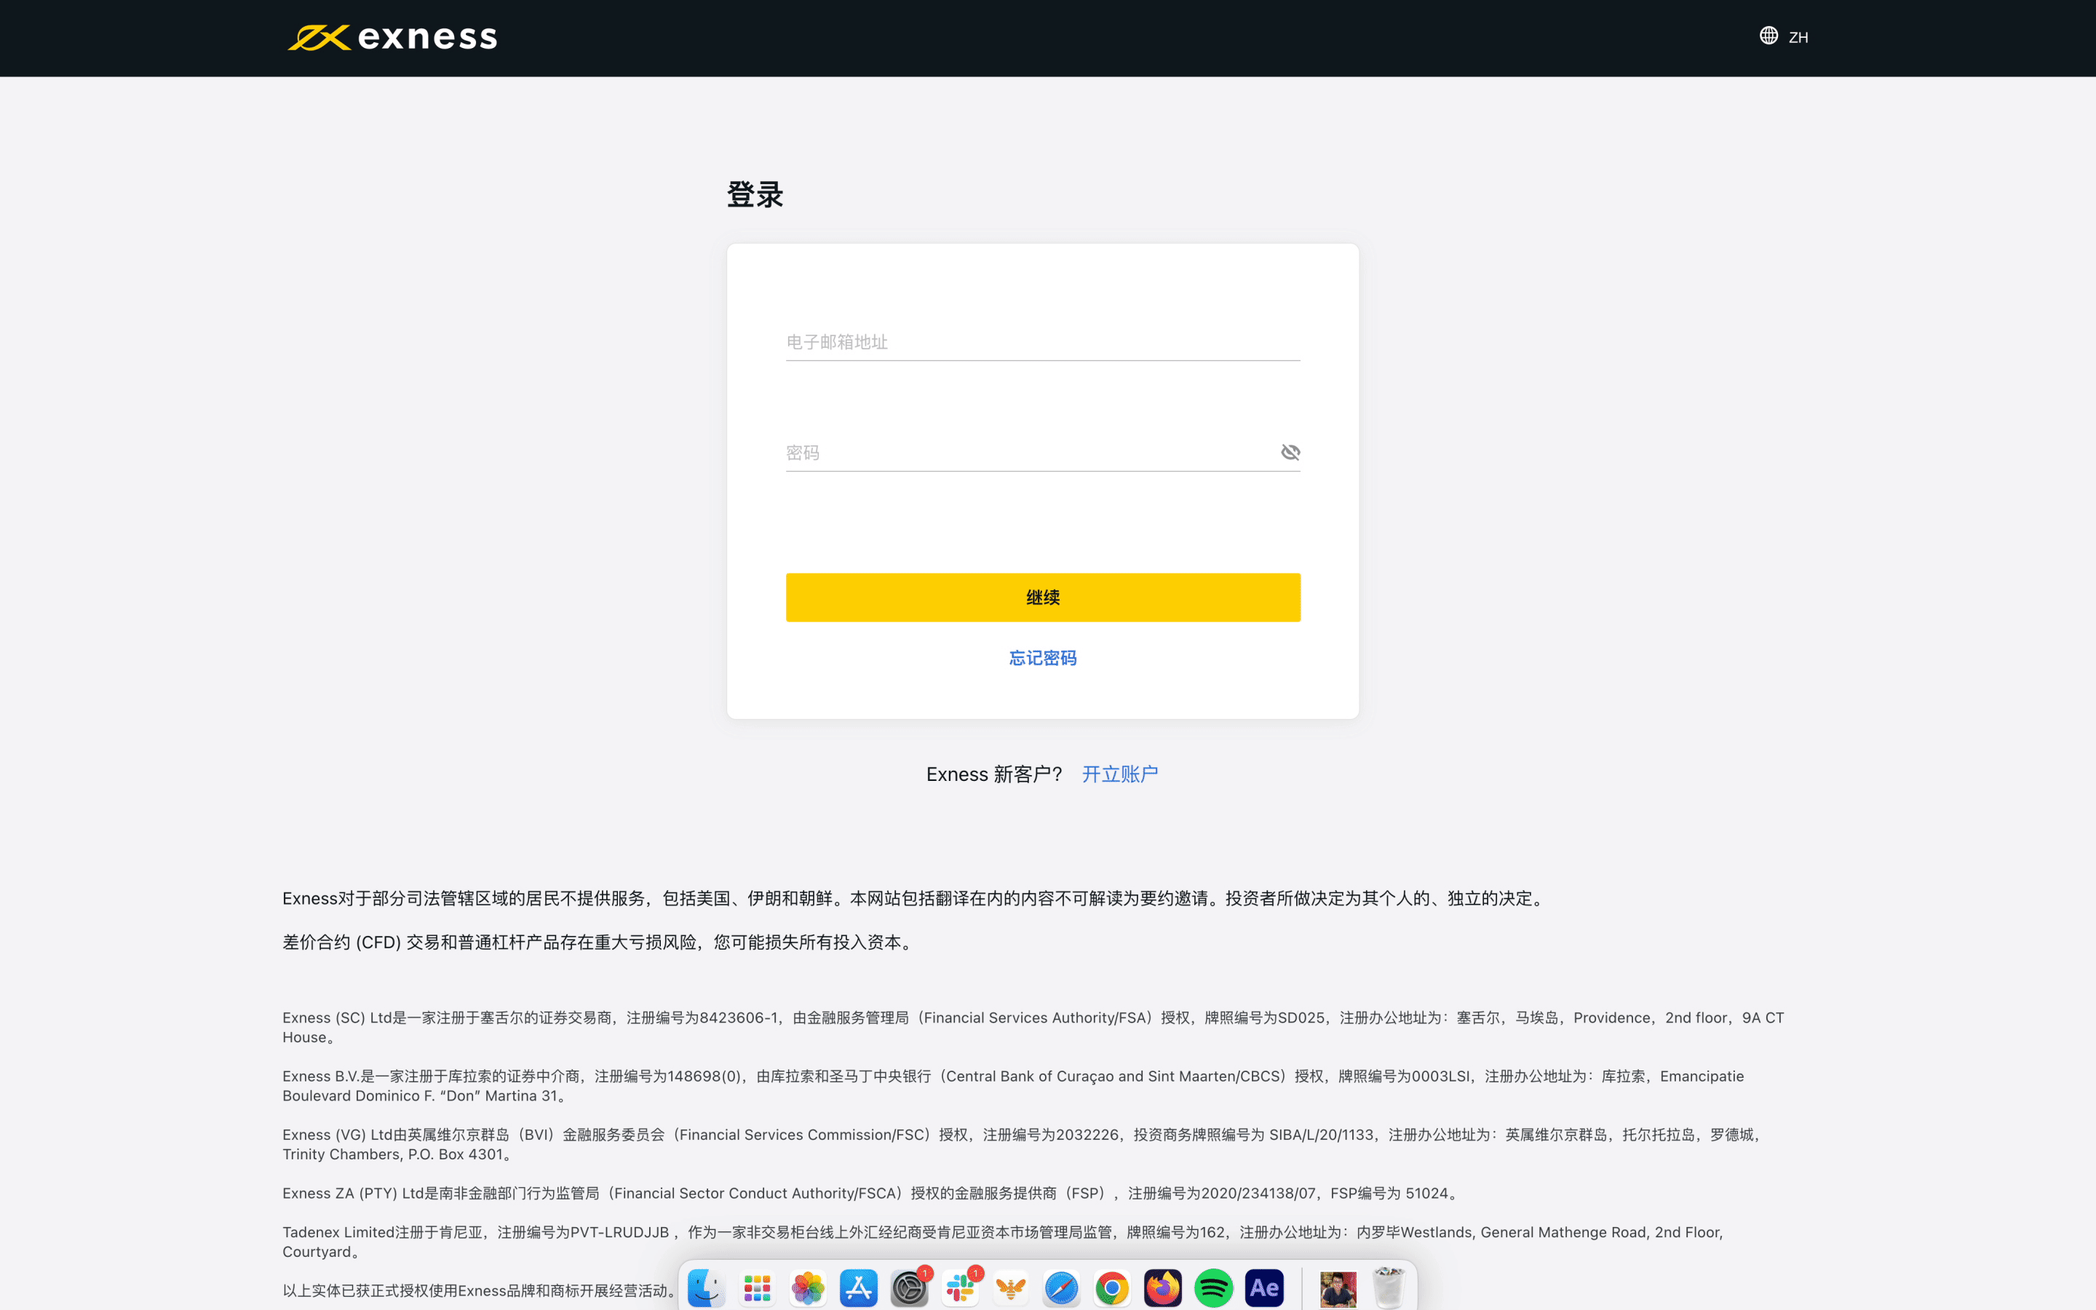This screenshot has width=2096, height=1310.
Task: Click the yellow 继续 continue button
Action: (1043, 597)
